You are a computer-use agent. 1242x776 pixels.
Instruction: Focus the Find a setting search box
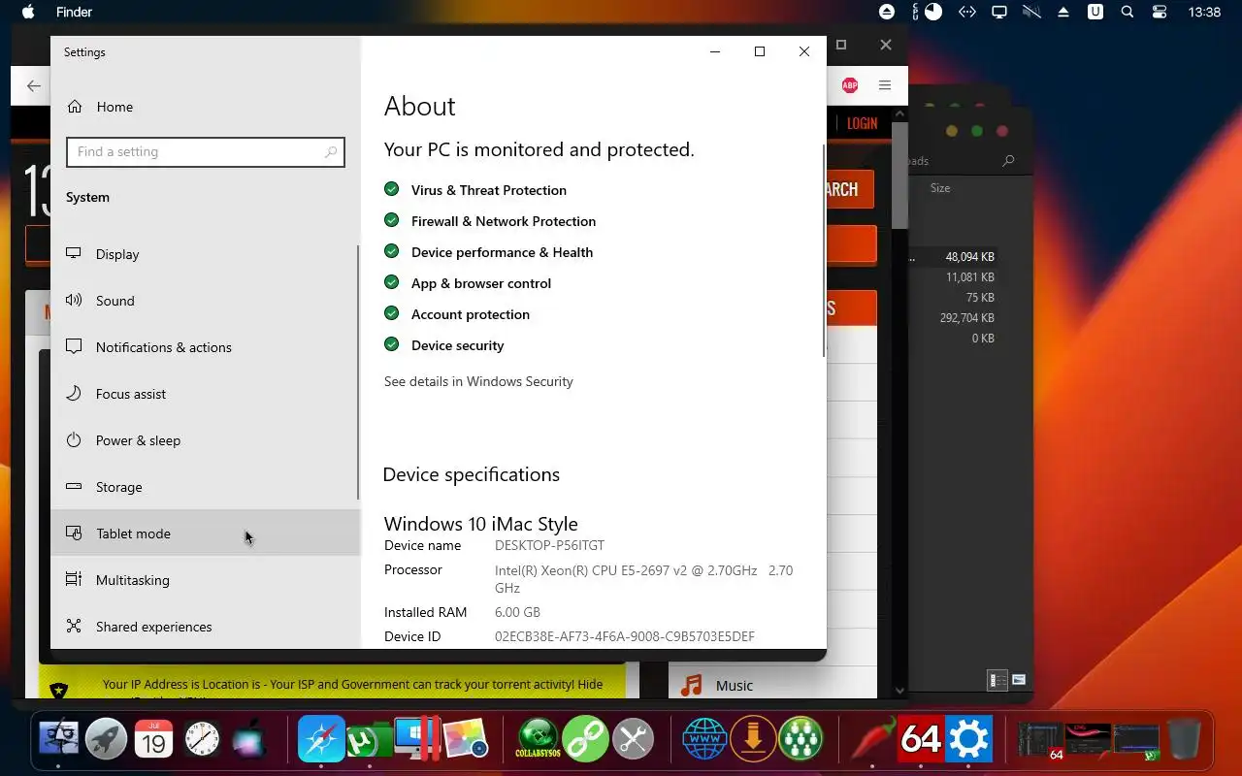(206, 151)
